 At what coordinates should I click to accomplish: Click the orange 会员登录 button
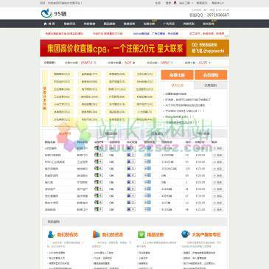click(x=211, y=75)
